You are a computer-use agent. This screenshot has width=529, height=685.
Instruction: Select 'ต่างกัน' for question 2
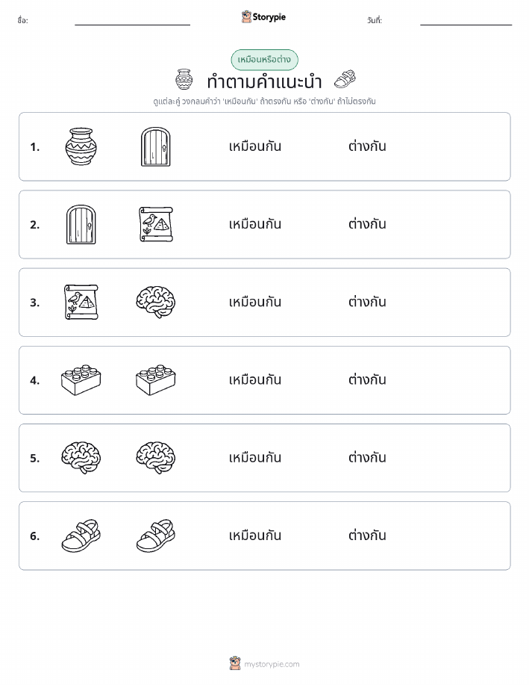[x=367, y=223]
